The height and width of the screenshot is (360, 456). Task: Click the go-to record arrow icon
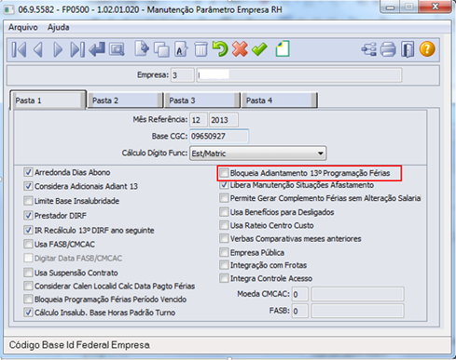[97, 49]
